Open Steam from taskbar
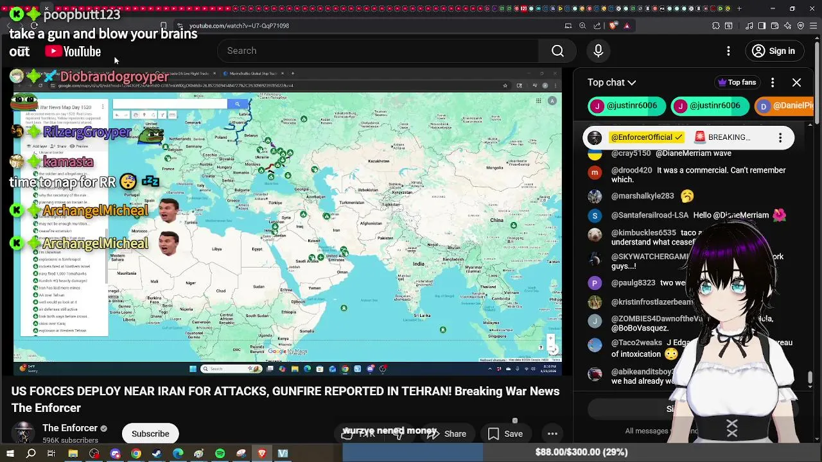Screen dimensions: 822x462 click(x=157, y=454)
